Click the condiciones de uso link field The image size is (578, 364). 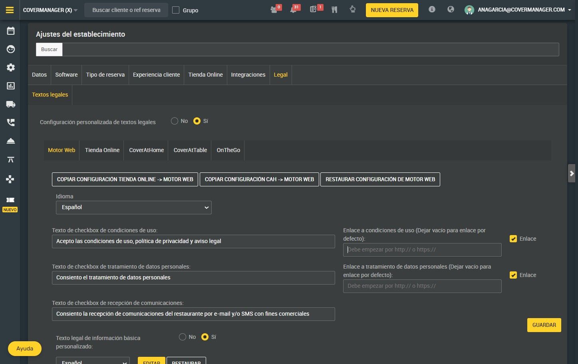point(422,250)
